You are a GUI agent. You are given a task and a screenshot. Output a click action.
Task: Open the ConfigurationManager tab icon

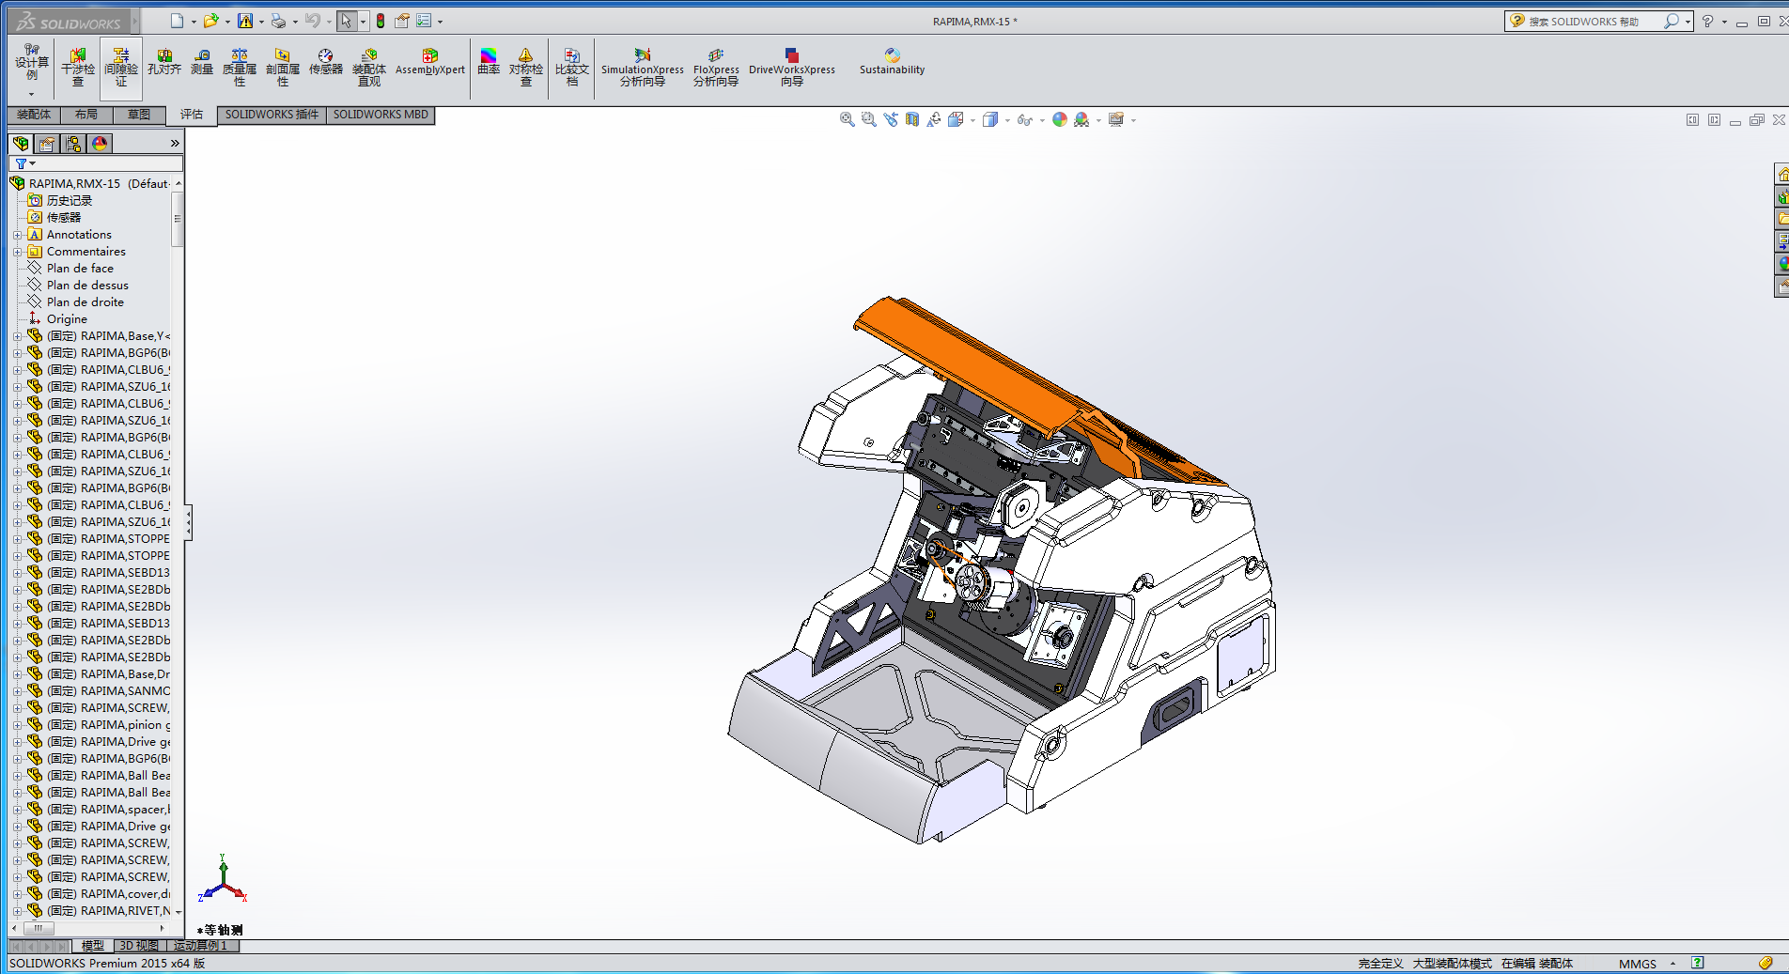click(x=73, y=144)
